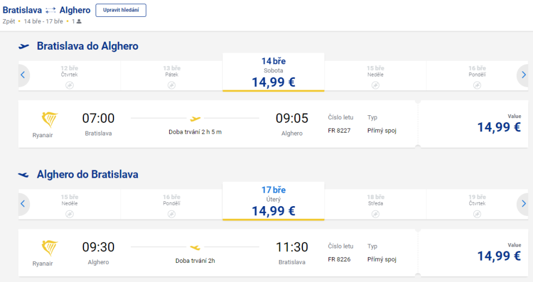533x282 pixels.
Task: Click the Upravit hledání button
Action: pyautogui.click(x=121, y=10)
